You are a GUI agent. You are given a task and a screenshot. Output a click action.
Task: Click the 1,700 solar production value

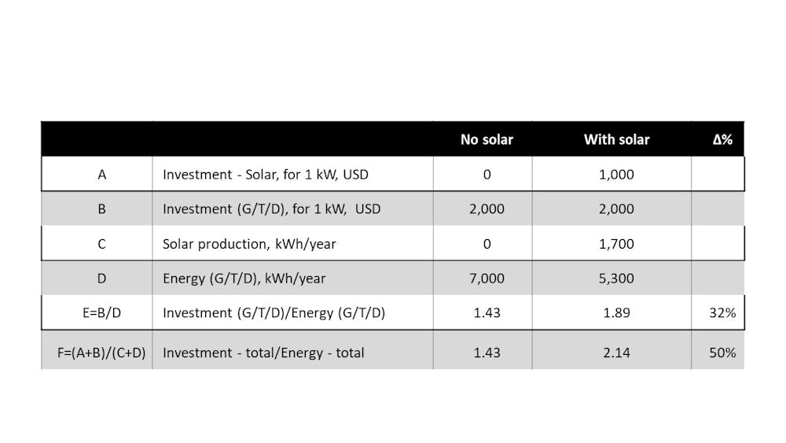click(x=616, y=244)
